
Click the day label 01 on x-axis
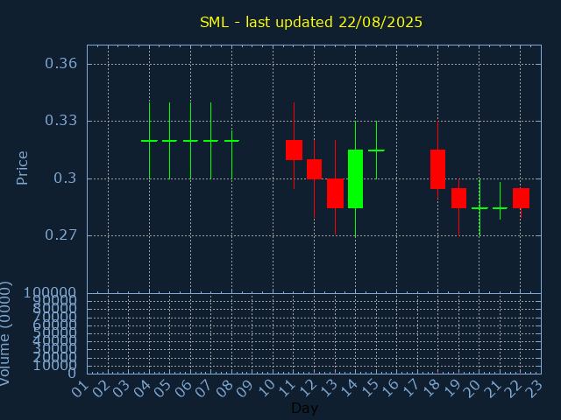coord(81,388)
